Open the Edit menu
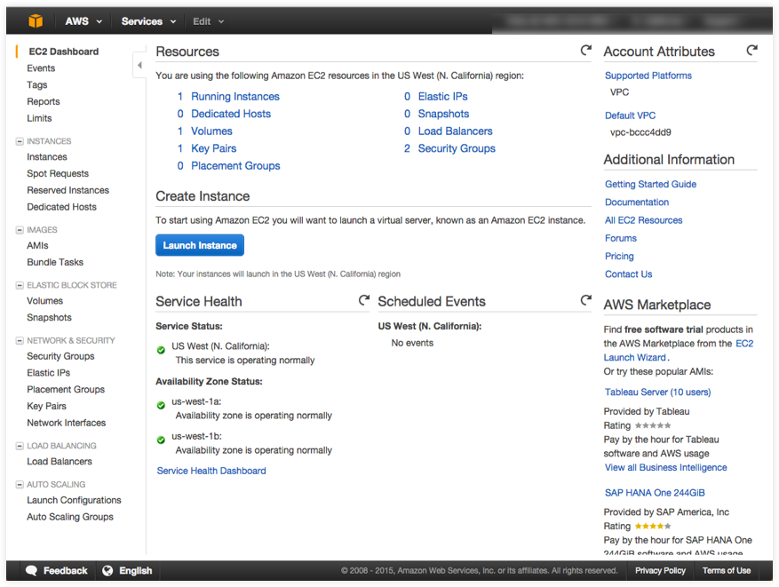 coord(206,20)
